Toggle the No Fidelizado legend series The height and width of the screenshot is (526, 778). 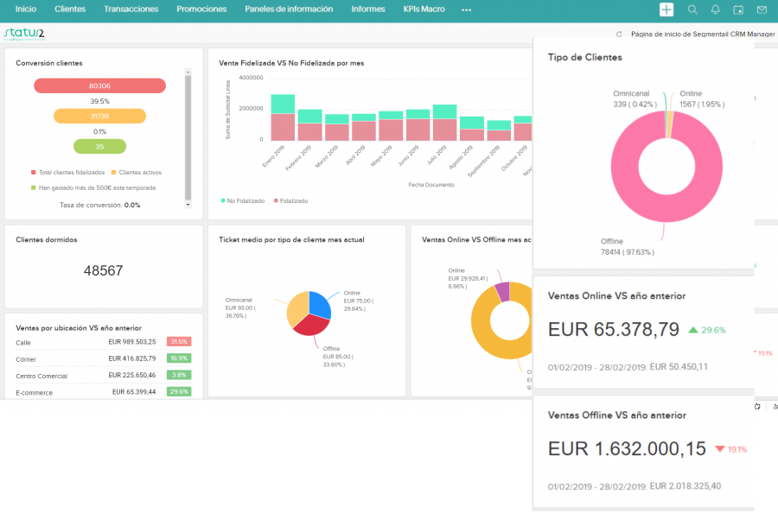243,200
